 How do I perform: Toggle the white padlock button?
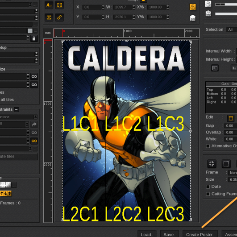[x=34, y=38]
